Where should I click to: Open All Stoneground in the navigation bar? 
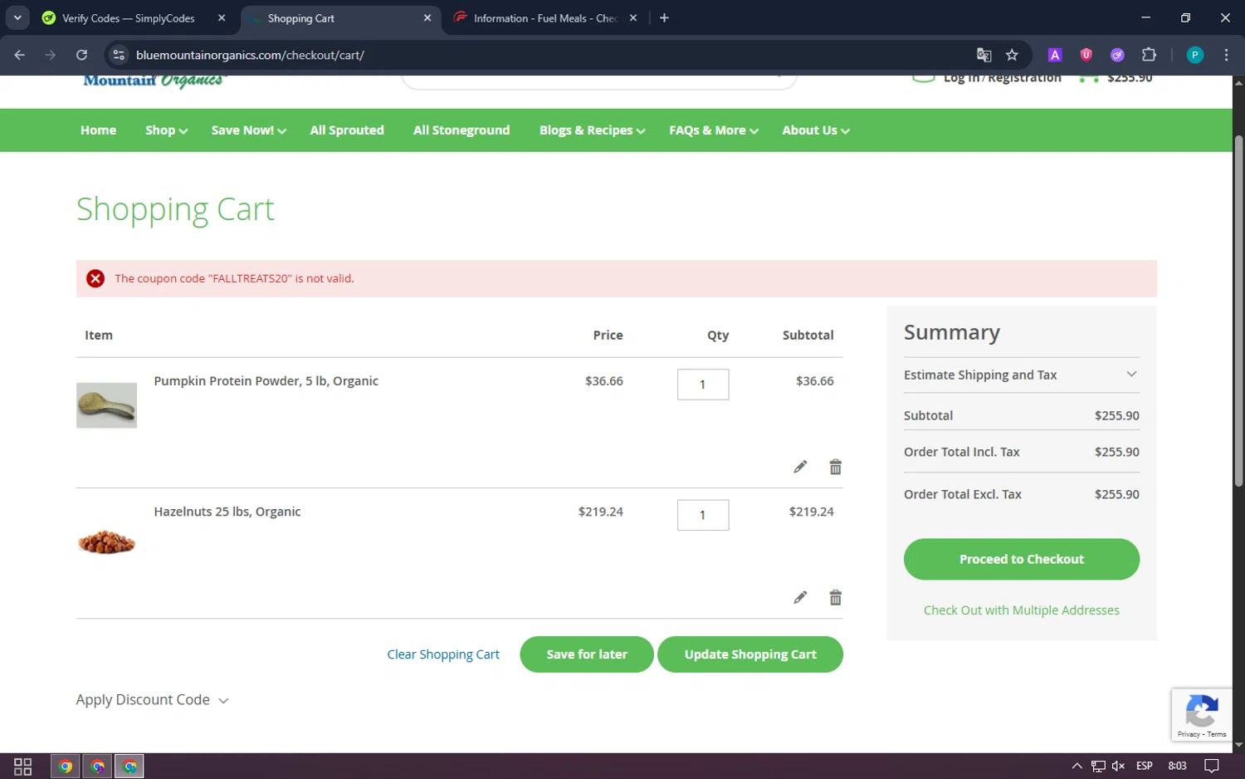click(x=461, y=130)
